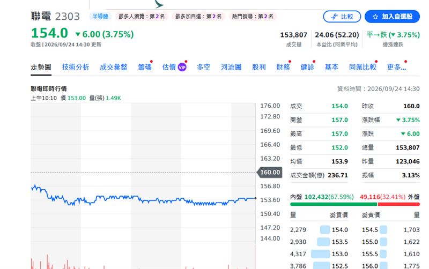The image size is (429, 269).
Task: Click the 外盤 49,116(32.41%) figure
Action: pyautogui.click(x=382, y=197)
